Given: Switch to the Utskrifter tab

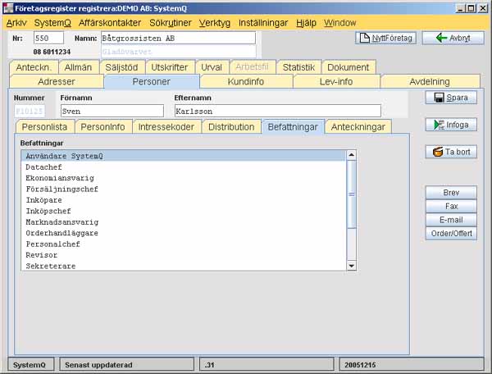Looking at the screenshot, I should tap(170, 67).
